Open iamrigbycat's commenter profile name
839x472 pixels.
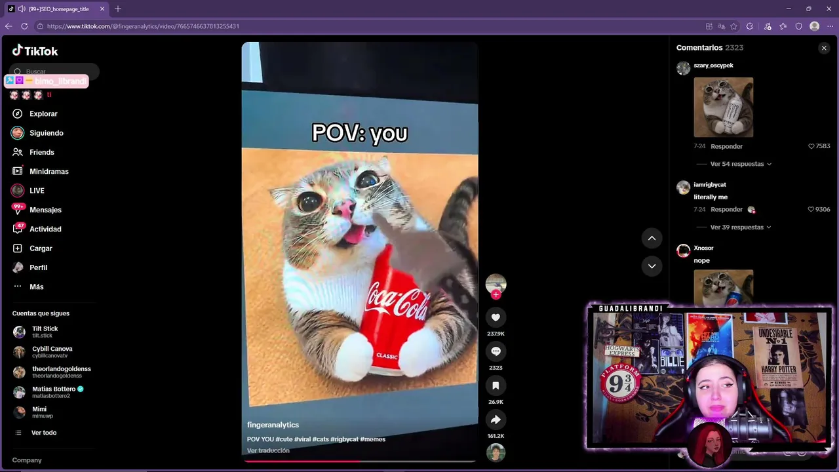click(x=710, y=185)
